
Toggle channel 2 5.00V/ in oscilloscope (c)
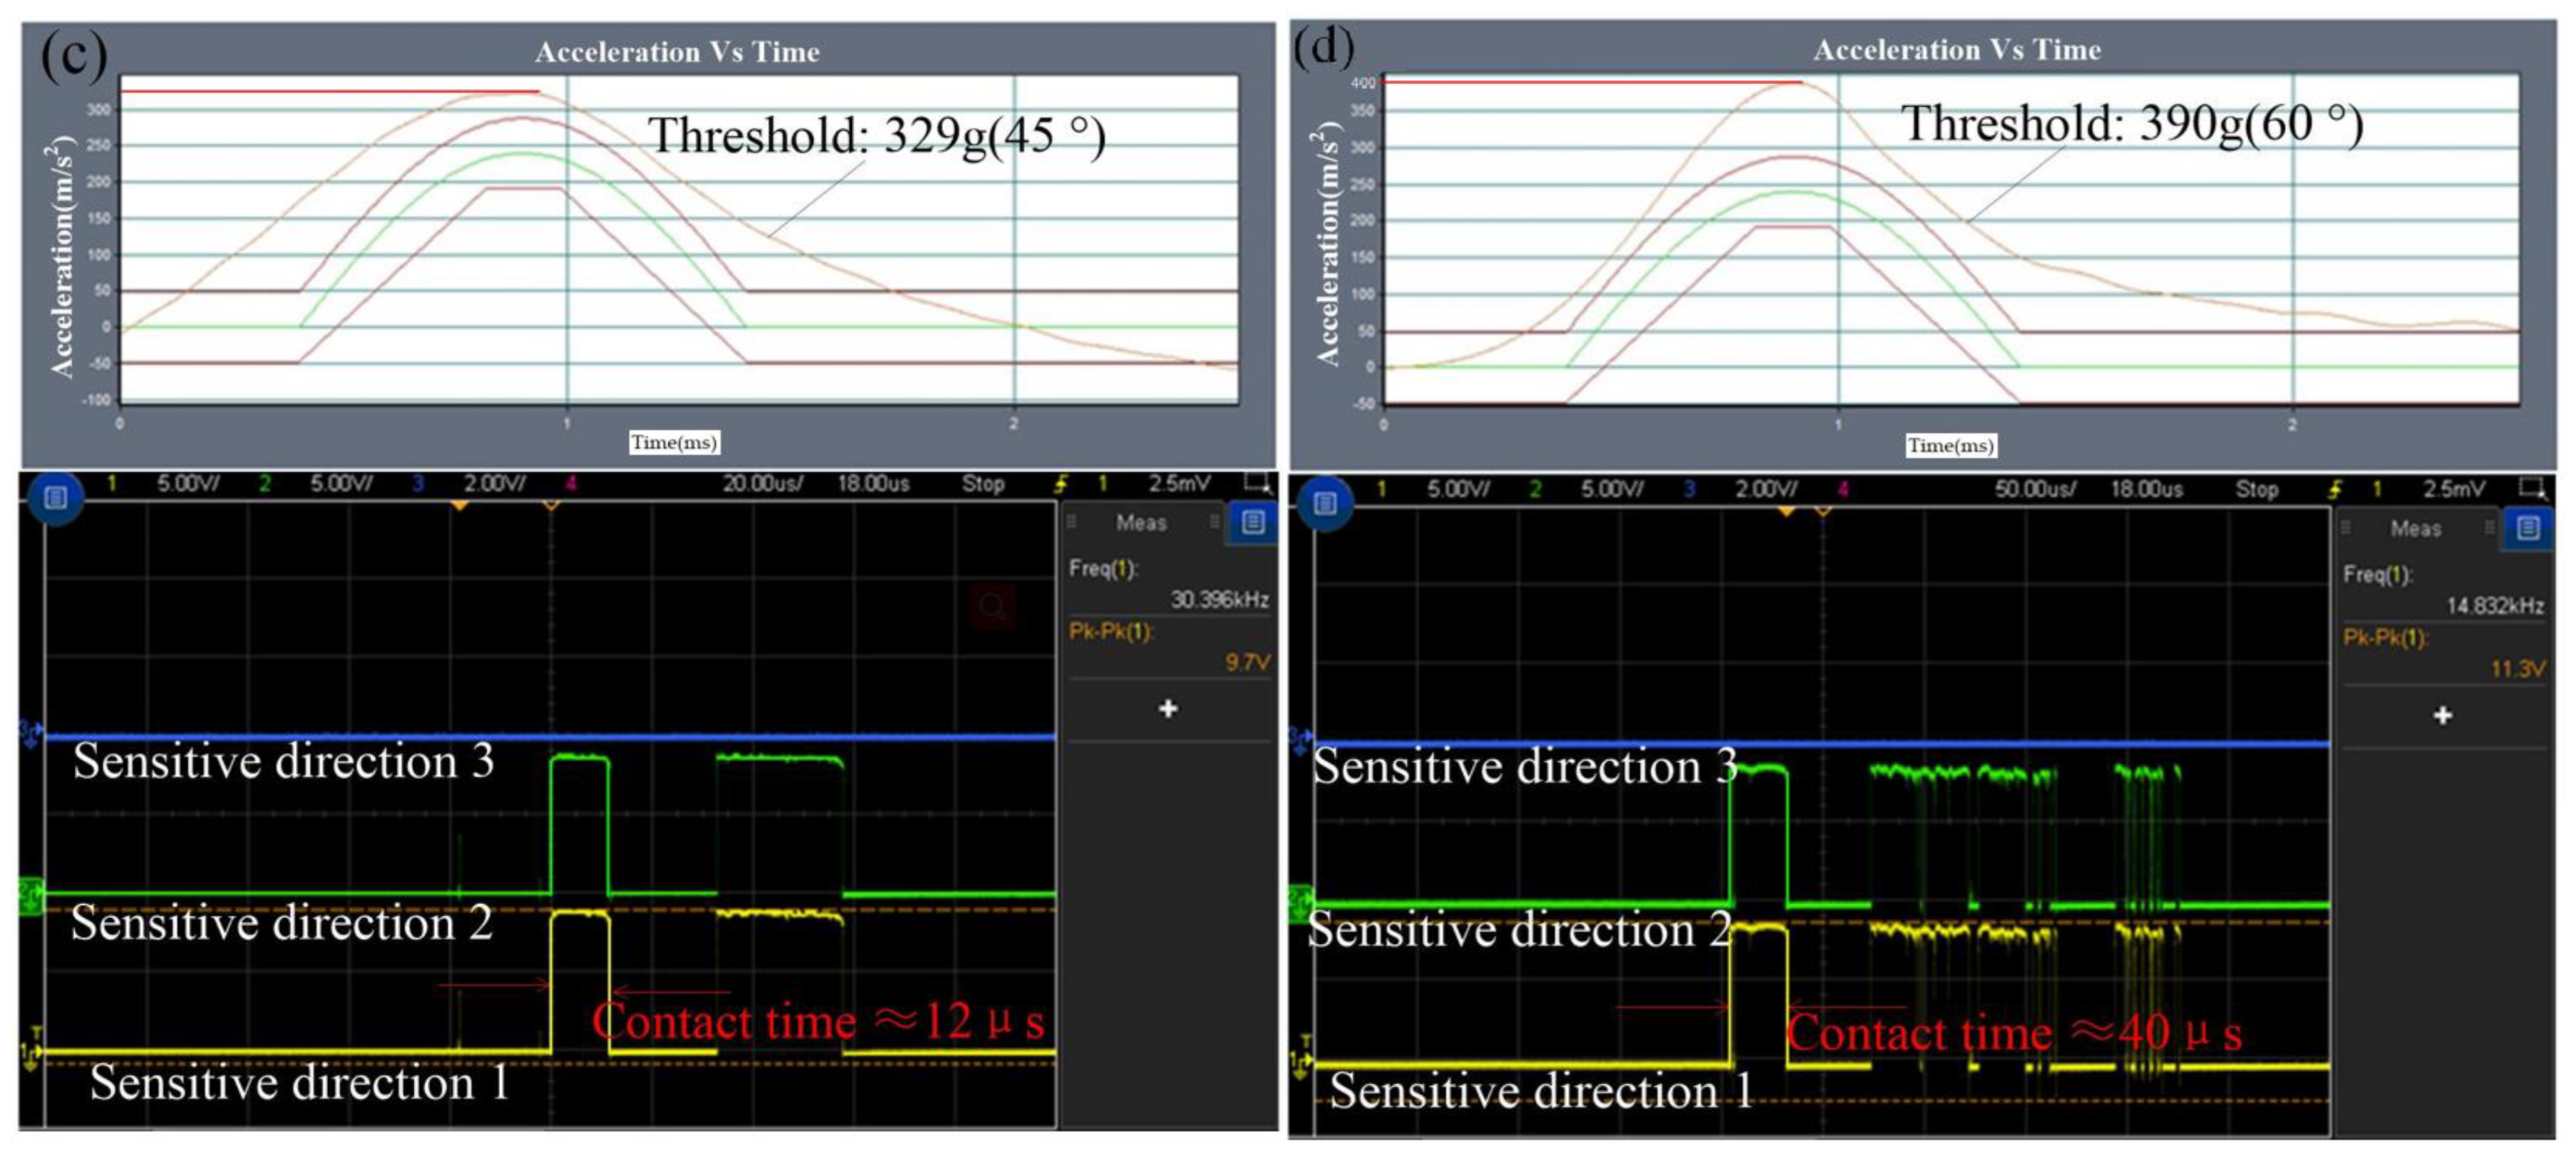(317, 484)
